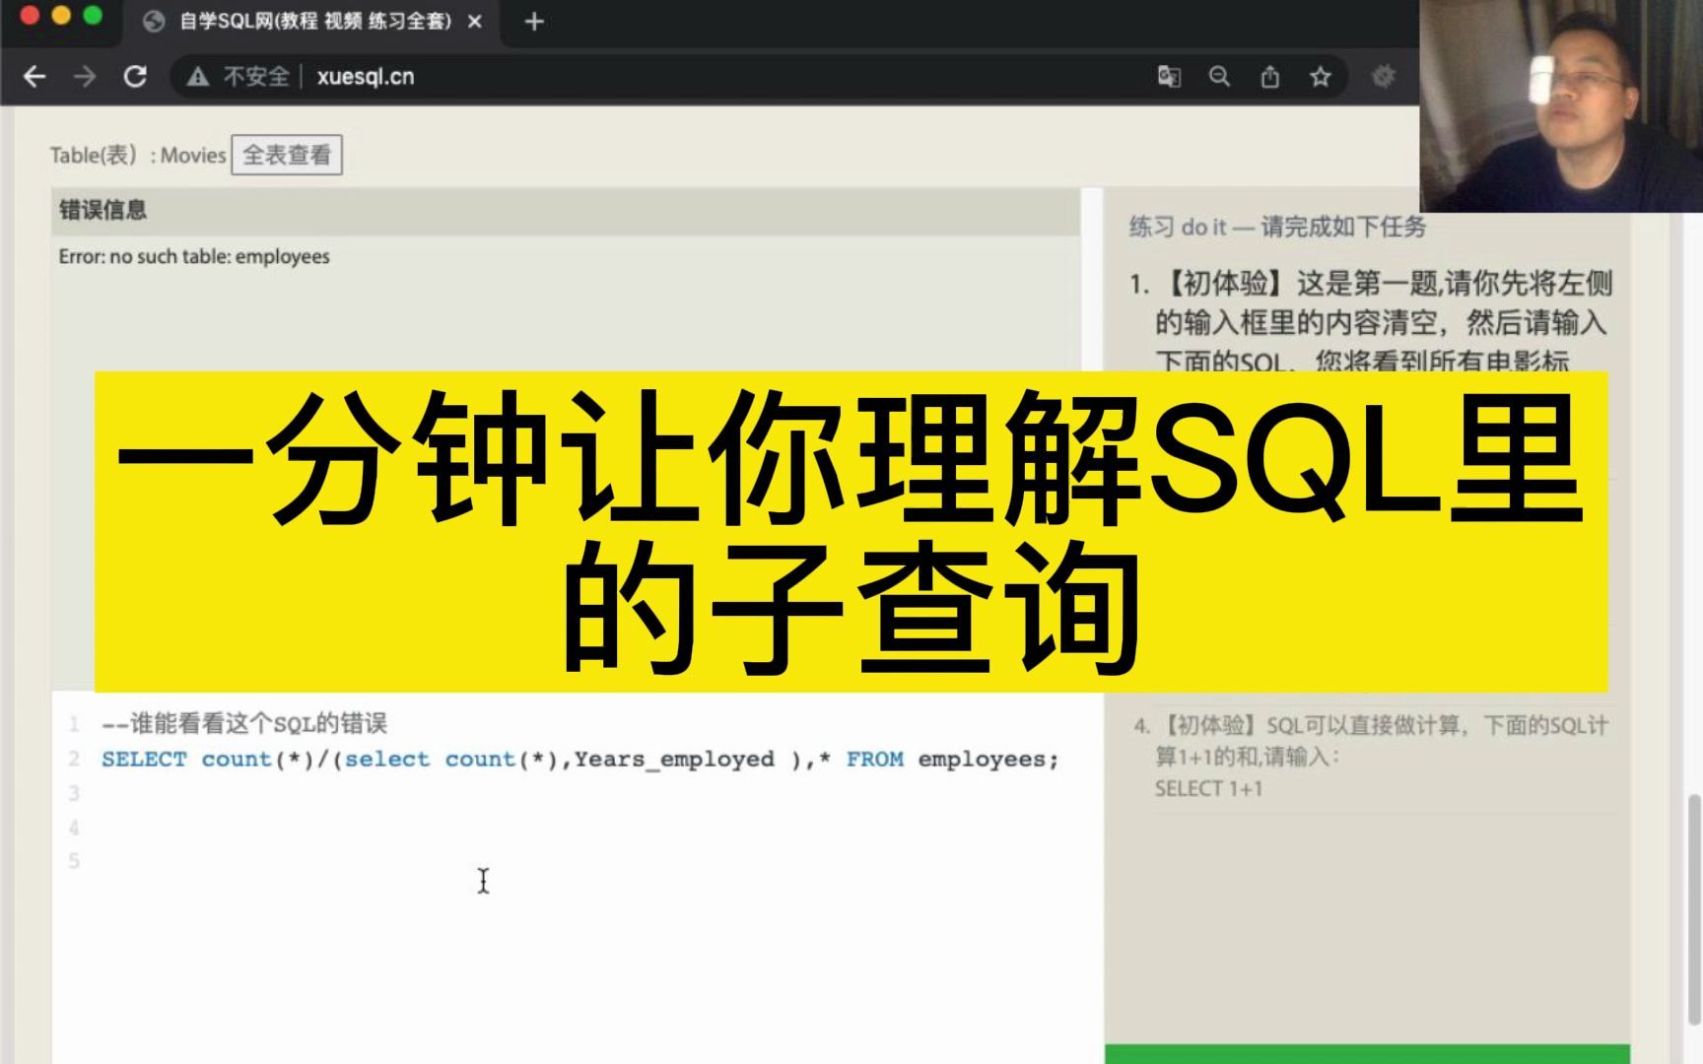Click the 错误信息 panel header

(566, 210)
